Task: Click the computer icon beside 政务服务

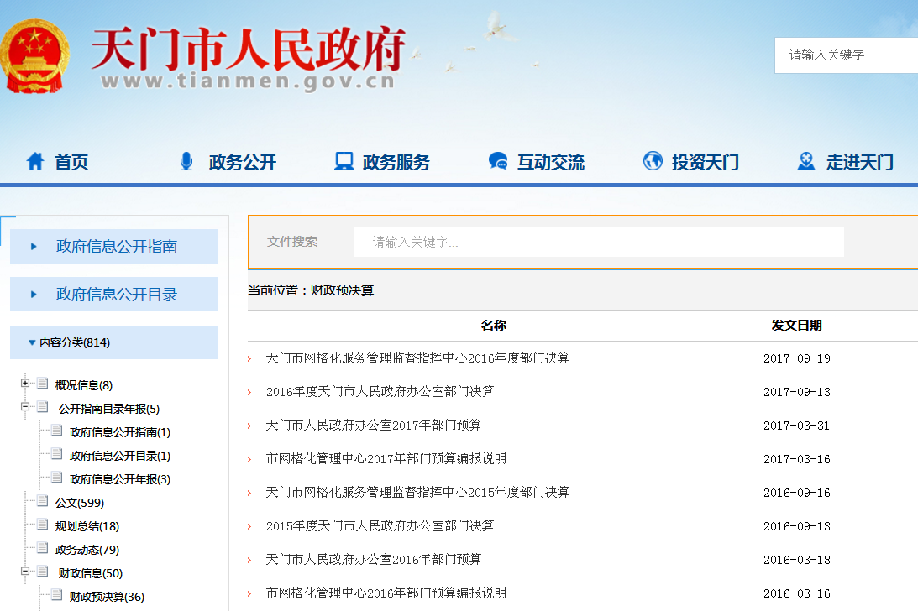Action: [344, 161]
